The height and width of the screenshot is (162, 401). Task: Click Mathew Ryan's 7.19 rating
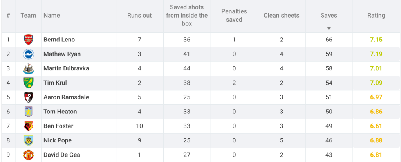point(376,54)
